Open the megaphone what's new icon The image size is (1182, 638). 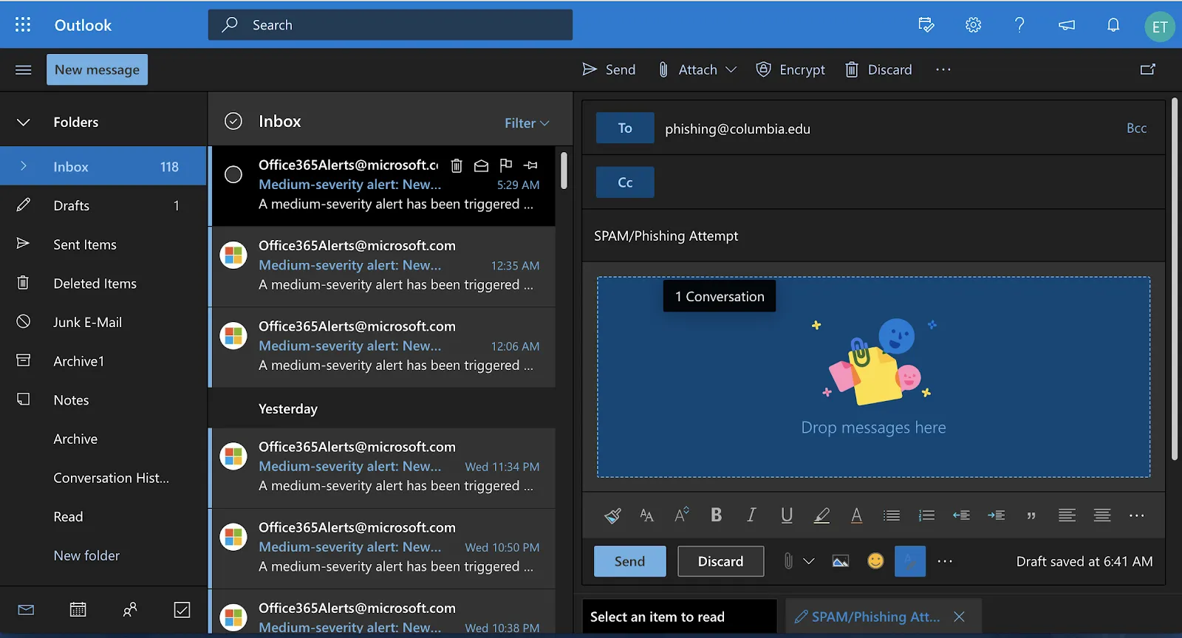(x=1066, y=25)
